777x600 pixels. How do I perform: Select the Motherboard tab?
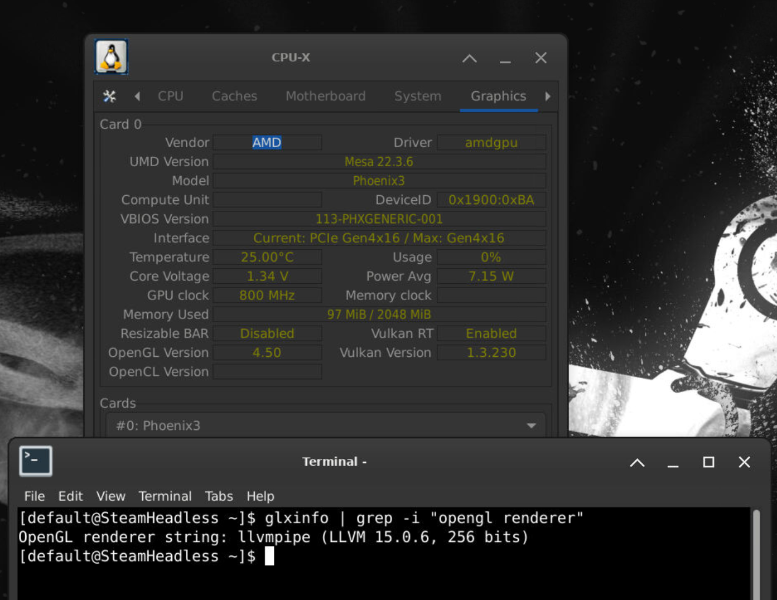325,96
